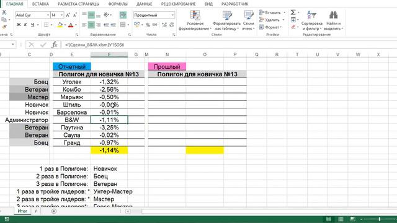Click Сортировка и фильтр
The width and height of the screenshot is (397, 223).
tap(312, 20)
